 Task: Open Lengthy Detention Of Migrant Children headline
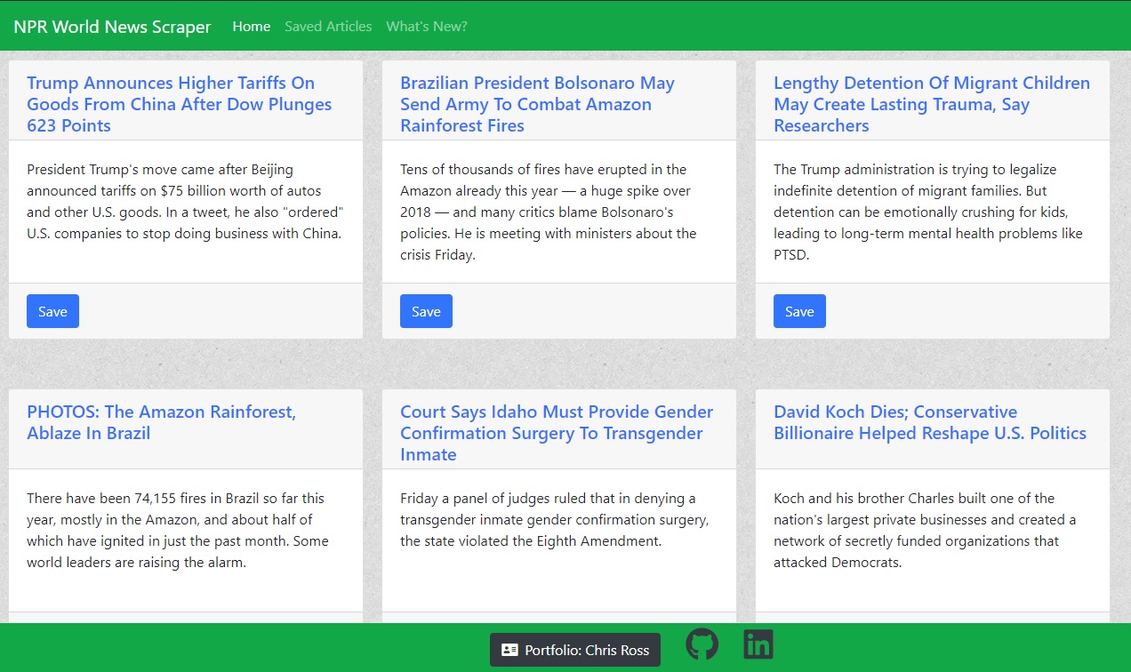(x=932, y=104)
